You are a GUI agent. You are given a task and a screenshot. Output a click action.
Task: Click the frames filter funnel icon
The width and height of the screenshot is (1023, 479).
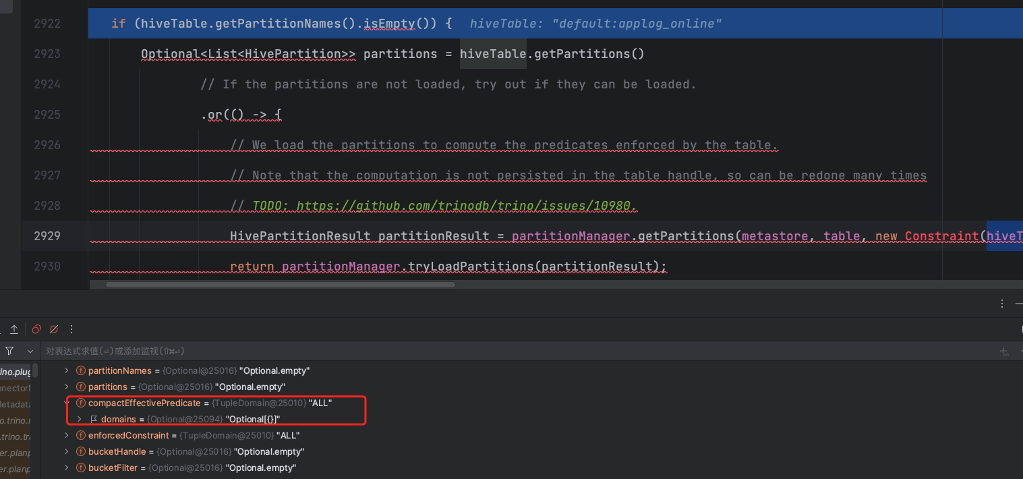[9, 351]
